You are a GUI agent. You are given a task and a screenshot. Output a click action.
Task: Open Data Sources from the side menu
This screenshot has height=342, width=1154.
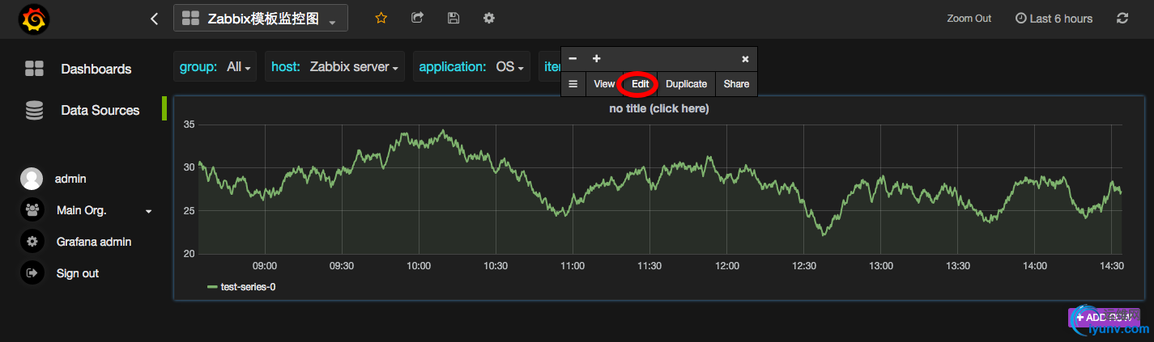pos(100,110)
